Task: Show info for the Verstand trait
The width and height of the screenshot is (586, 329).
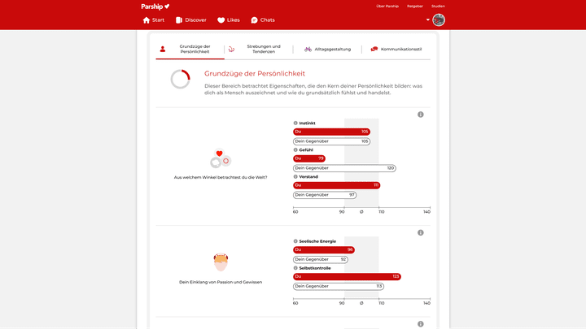Action: 295,176
